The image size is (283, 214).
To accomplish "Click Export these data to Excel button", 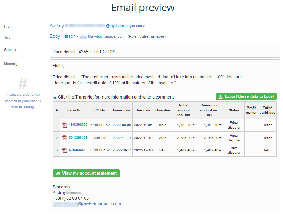I will pos(246,97).
